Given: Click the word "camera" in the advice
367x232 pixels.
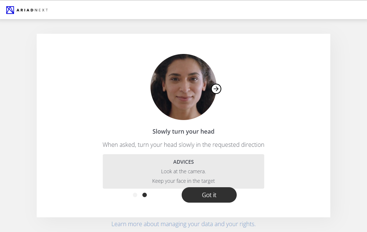Looking at the screenshot, I should [196, 171].
